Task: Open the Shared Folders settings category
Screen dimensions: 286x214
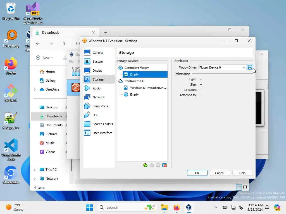Action: 99,124
